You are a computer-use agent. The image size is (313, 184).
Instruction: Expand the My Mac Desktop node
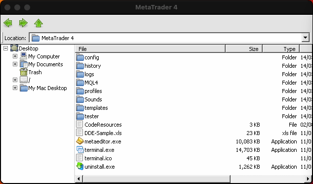point(15,88)
